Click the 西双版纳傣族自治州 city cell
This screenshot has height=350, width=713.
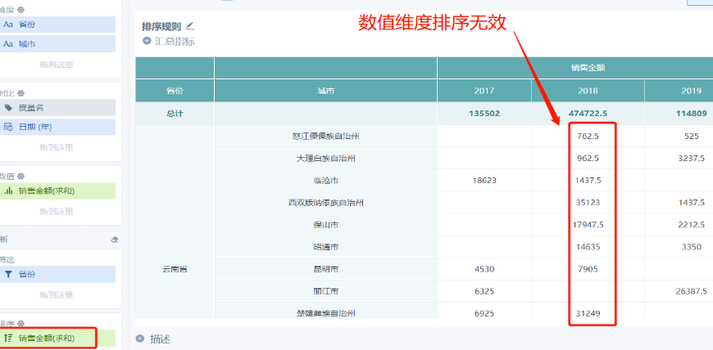[325, 203]
